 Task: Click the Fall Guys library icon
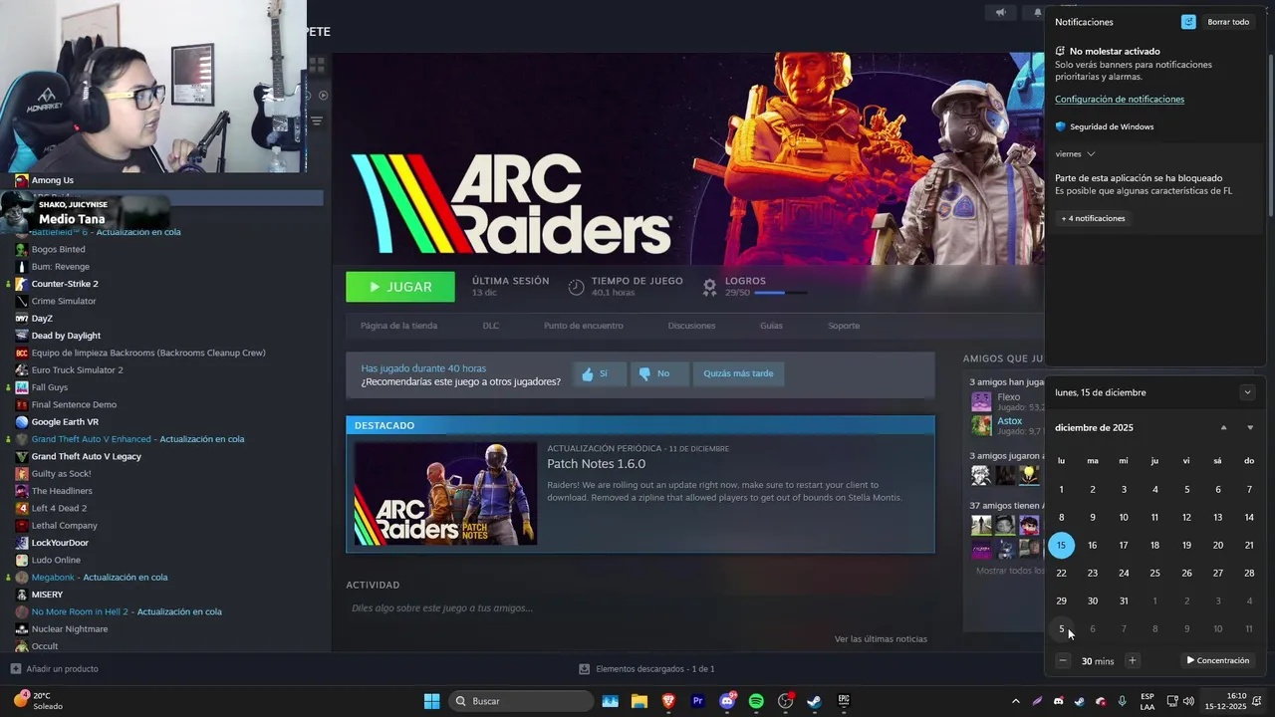click(x=22, y=387)
